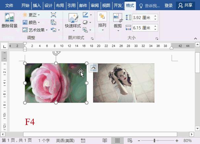The image size is (200, 144).
Task: Select the woman portrait picture
Action: coord(124,83)
